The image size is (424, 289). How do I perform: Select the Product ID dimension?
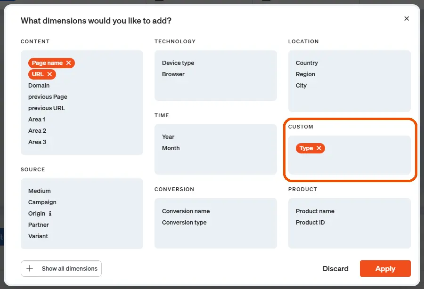point(310,223)
